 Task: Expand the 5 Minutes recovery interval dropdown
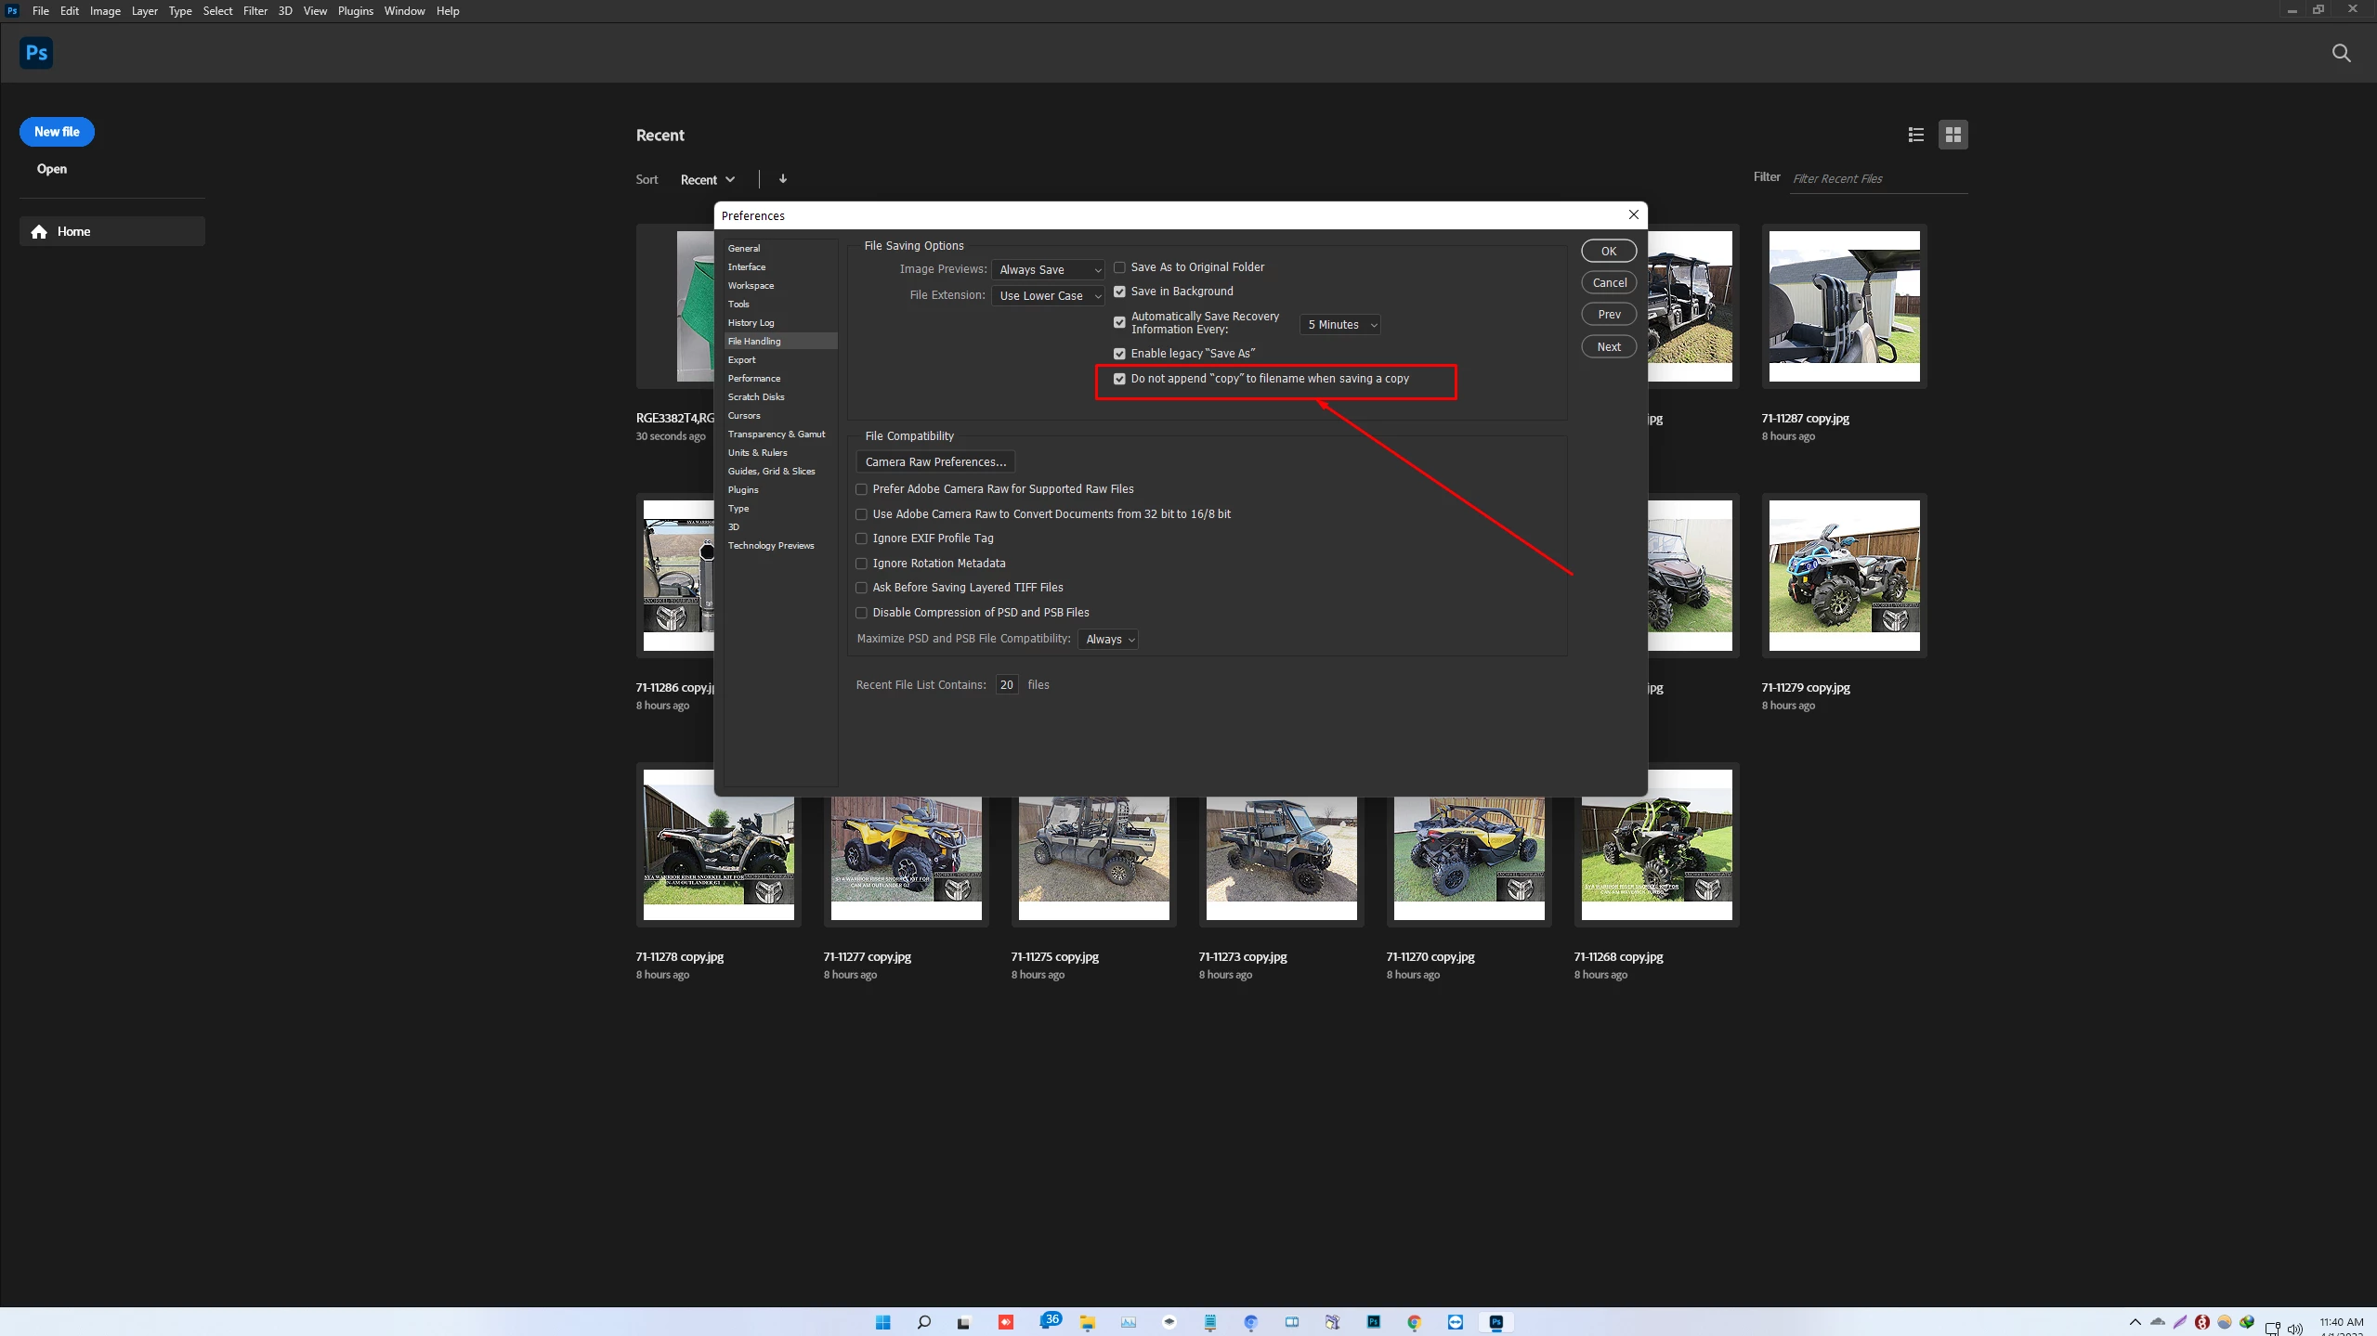point(1340,325)
